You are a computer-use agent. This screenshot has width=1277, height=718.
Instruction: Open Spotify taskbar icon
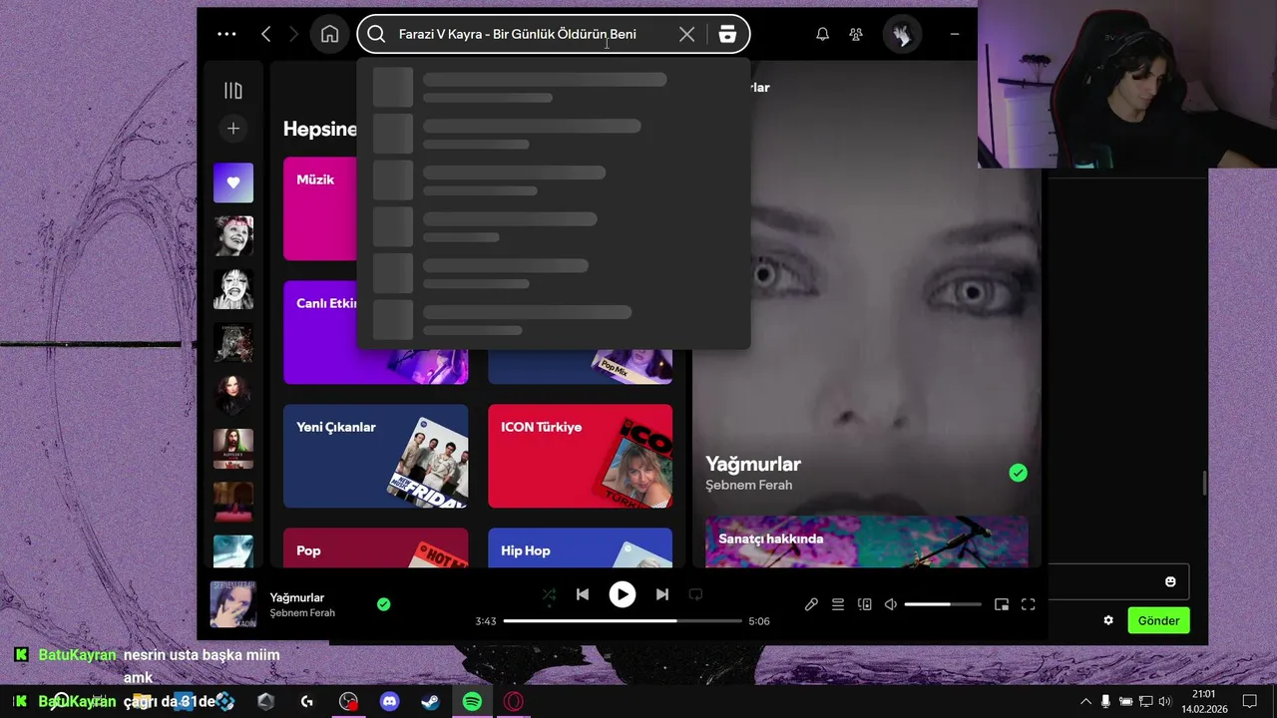pos(472,702)
